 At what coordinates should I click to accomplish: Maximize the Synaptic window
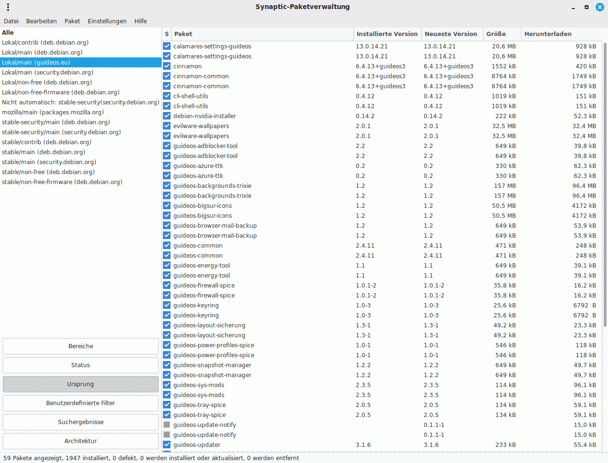[587, 7]
